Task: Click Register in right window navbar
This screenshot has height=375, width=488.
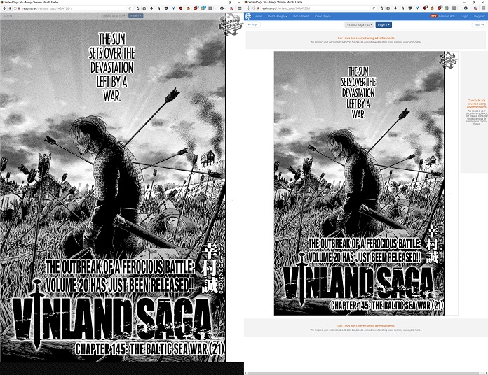Action: (x=480, y=17)
